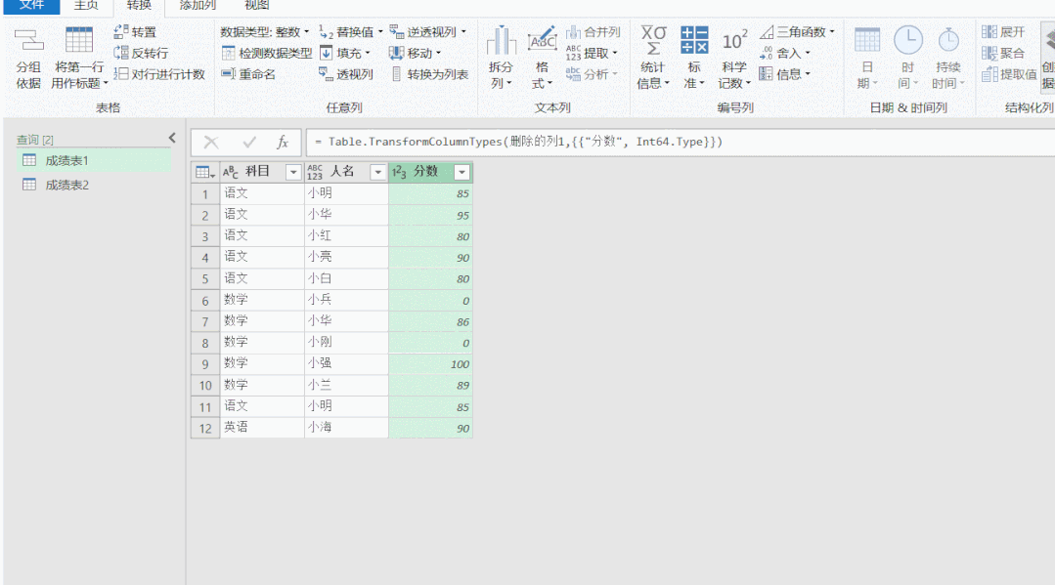Select 转置 (Transpose) tool
Screen dimensions: 1055x585
[135, 31]
